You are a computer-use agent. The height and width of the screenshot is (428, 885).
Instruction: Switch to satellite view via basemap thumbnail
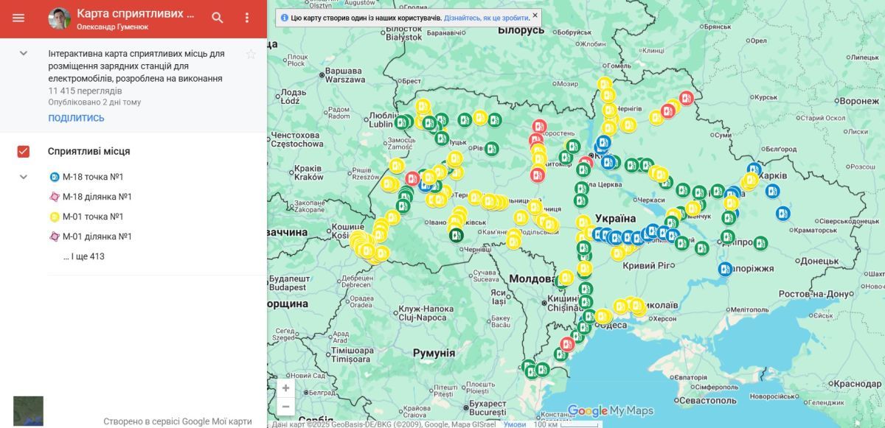pyautogui.click(x=28, y=411)
